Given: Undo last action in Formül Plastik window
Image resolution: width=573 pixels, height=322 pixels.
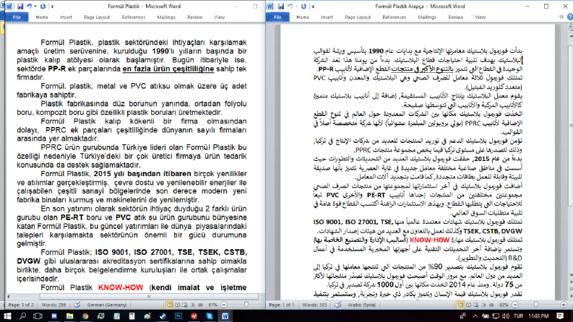Looking at the screenshot, I should [29, 6].
